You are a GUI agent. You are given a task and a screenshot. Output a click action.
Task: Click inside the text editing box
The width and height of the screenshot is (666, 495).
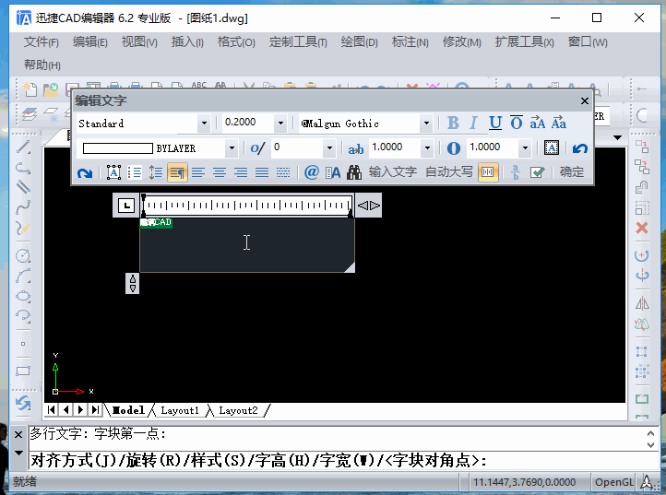pyautogui.click(x=247, y=245)
